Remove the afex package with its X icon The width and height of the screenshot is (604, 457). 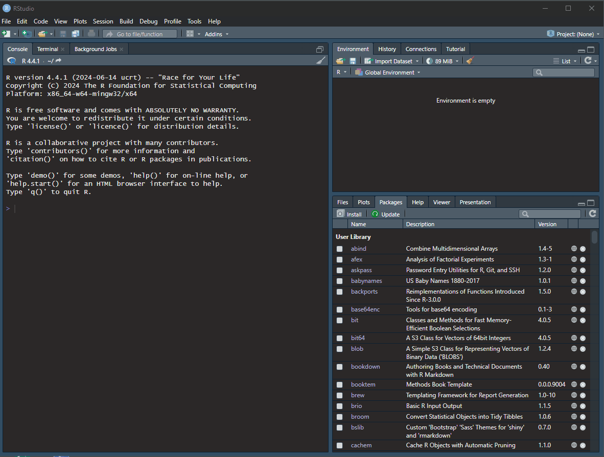point(583,259)
